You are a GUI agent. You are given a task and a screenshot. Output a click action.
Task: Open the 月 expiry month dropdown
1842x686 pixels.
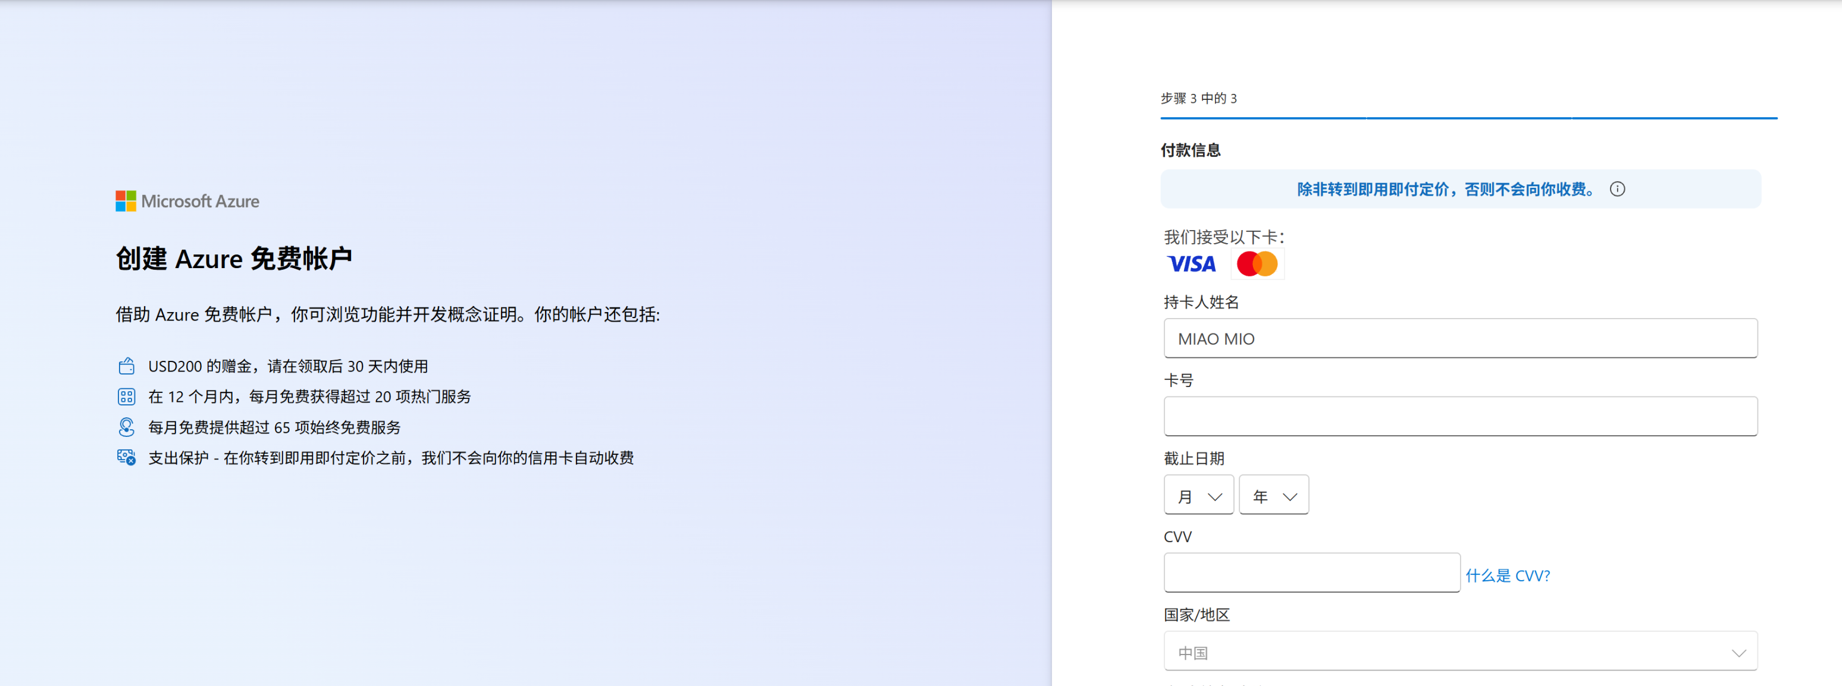pyautogui.click(x=1198, y=495)
